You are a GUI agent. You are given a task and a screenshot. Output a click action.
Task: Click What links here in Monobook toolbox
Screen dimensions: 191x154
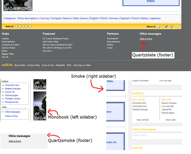tap(12, 85)
